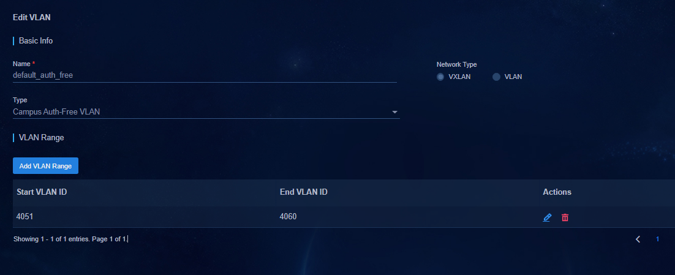Select the VXLAN network type
The width and height of the screenshot is (675, 275).
pos(440,77)
